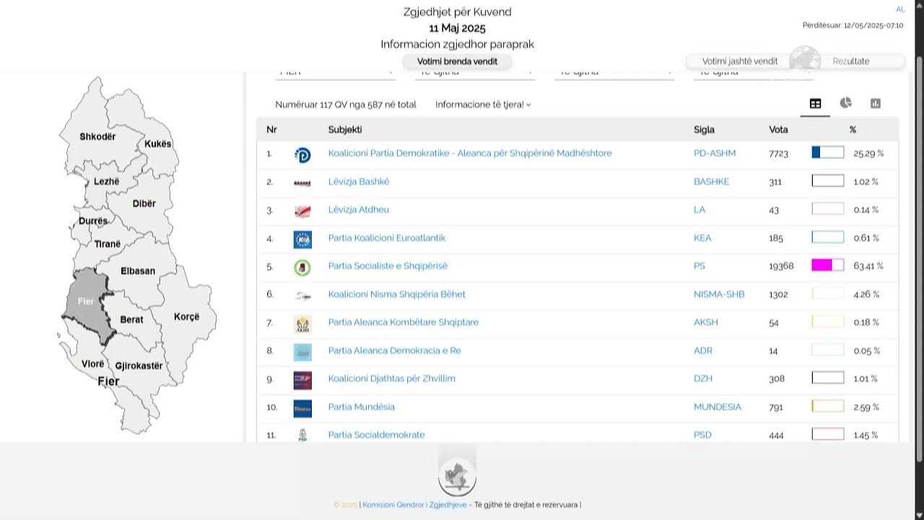Switch language with AL link
Screen dimensions: 924x520
[900, 9]
